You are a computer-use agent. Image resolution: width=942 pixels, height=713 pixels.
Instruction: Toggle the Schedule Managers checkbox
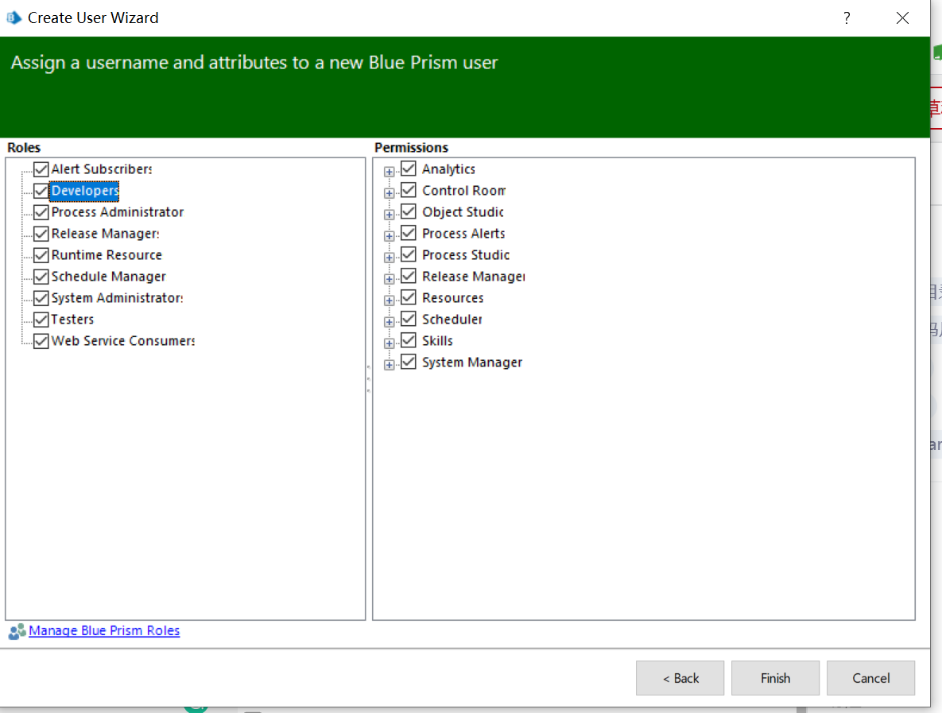pyautogui.click(x=41, y=277)
